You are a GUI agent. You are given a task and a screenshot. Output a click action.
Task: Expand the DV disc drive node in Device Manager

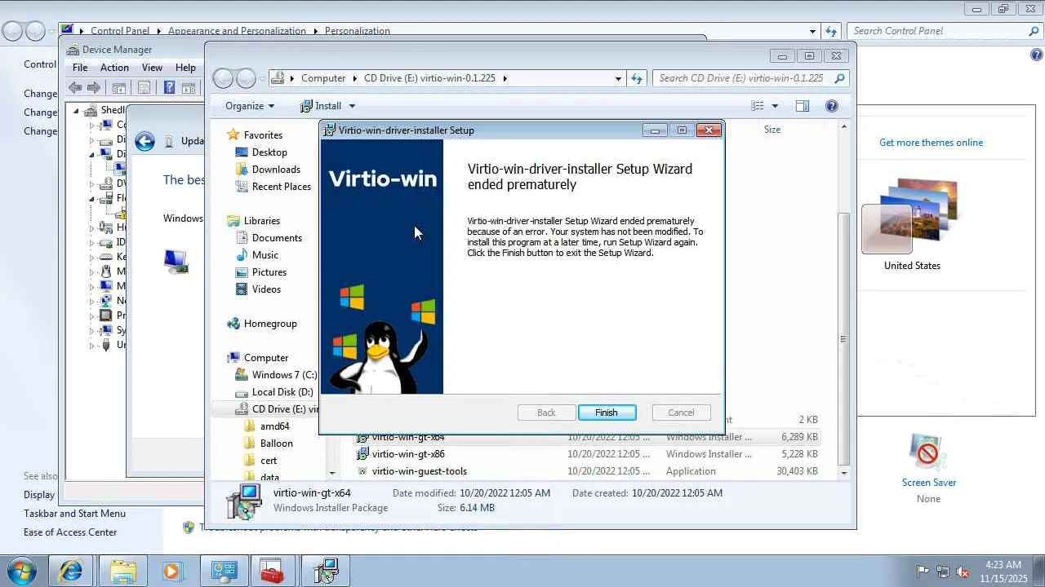tap(92, 183)
